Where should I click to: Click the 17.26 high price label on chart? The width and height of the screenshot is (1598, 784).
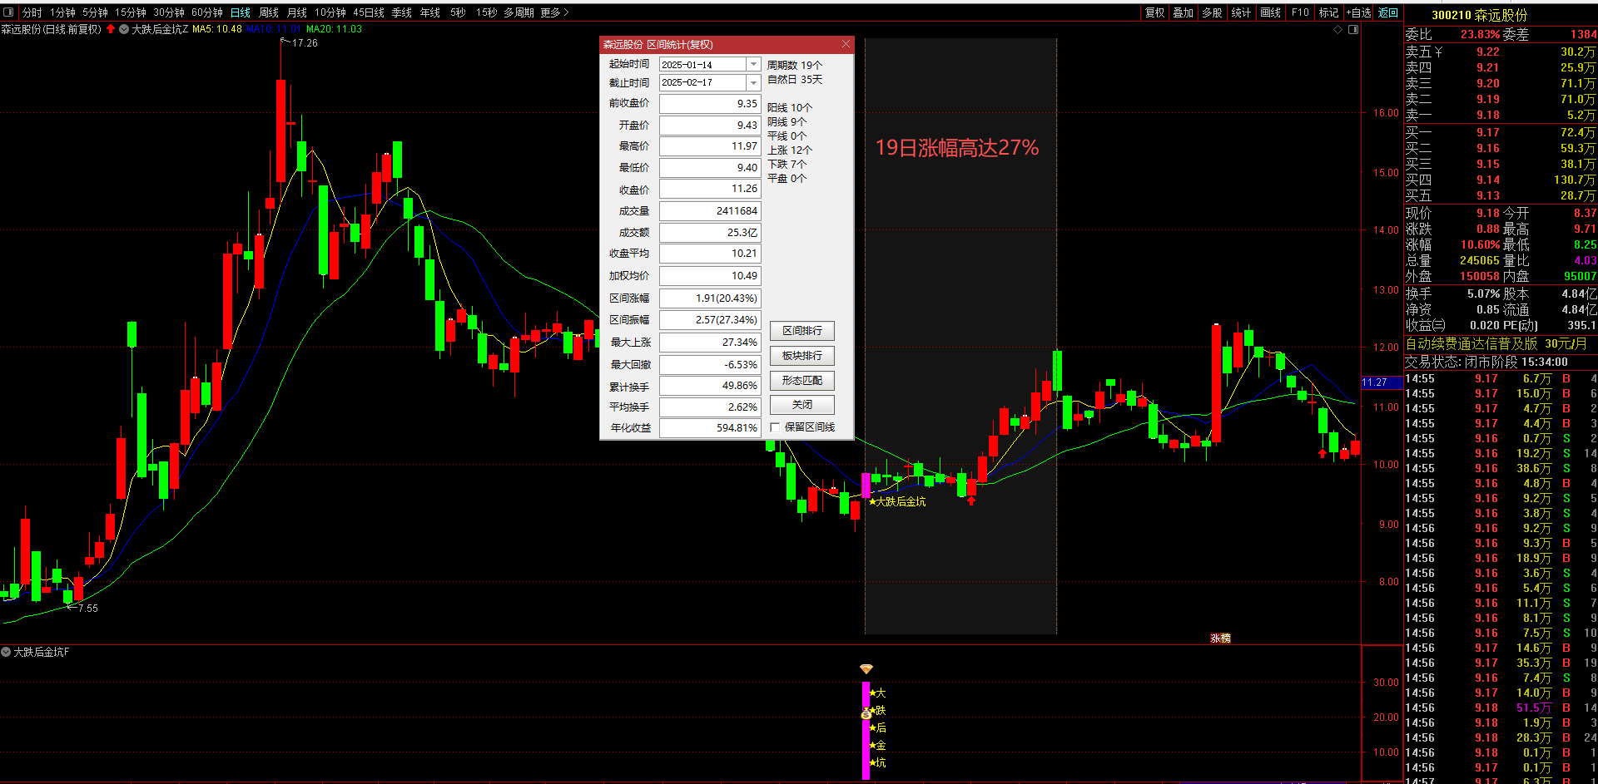(305, 43)
